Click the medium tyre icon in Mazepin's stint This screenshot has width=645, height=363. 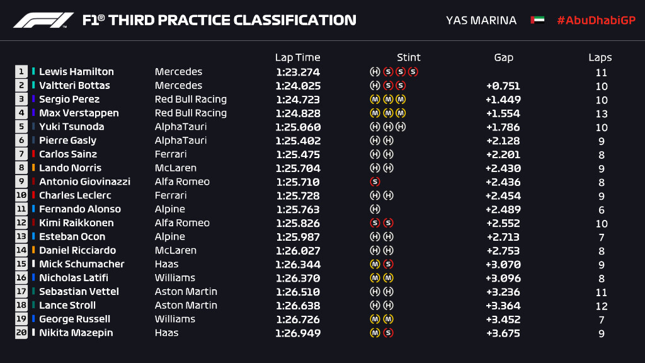tap(375, 333)
